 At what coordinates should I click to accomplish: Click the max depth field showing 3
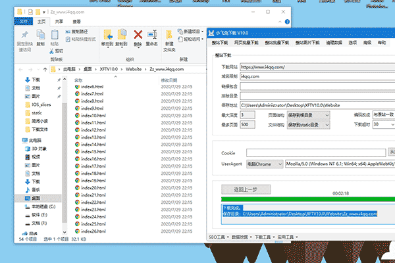pyautogui.click(x=248, y=115)
